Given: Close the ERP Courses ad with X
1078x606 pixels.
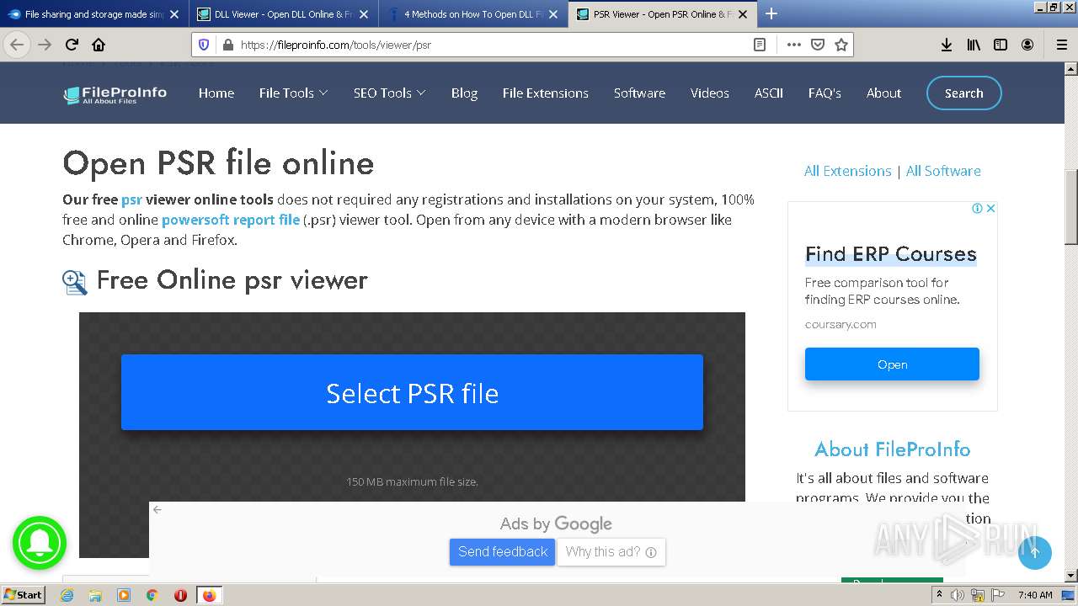Looking at the screenshot, I should pos(990,208).
